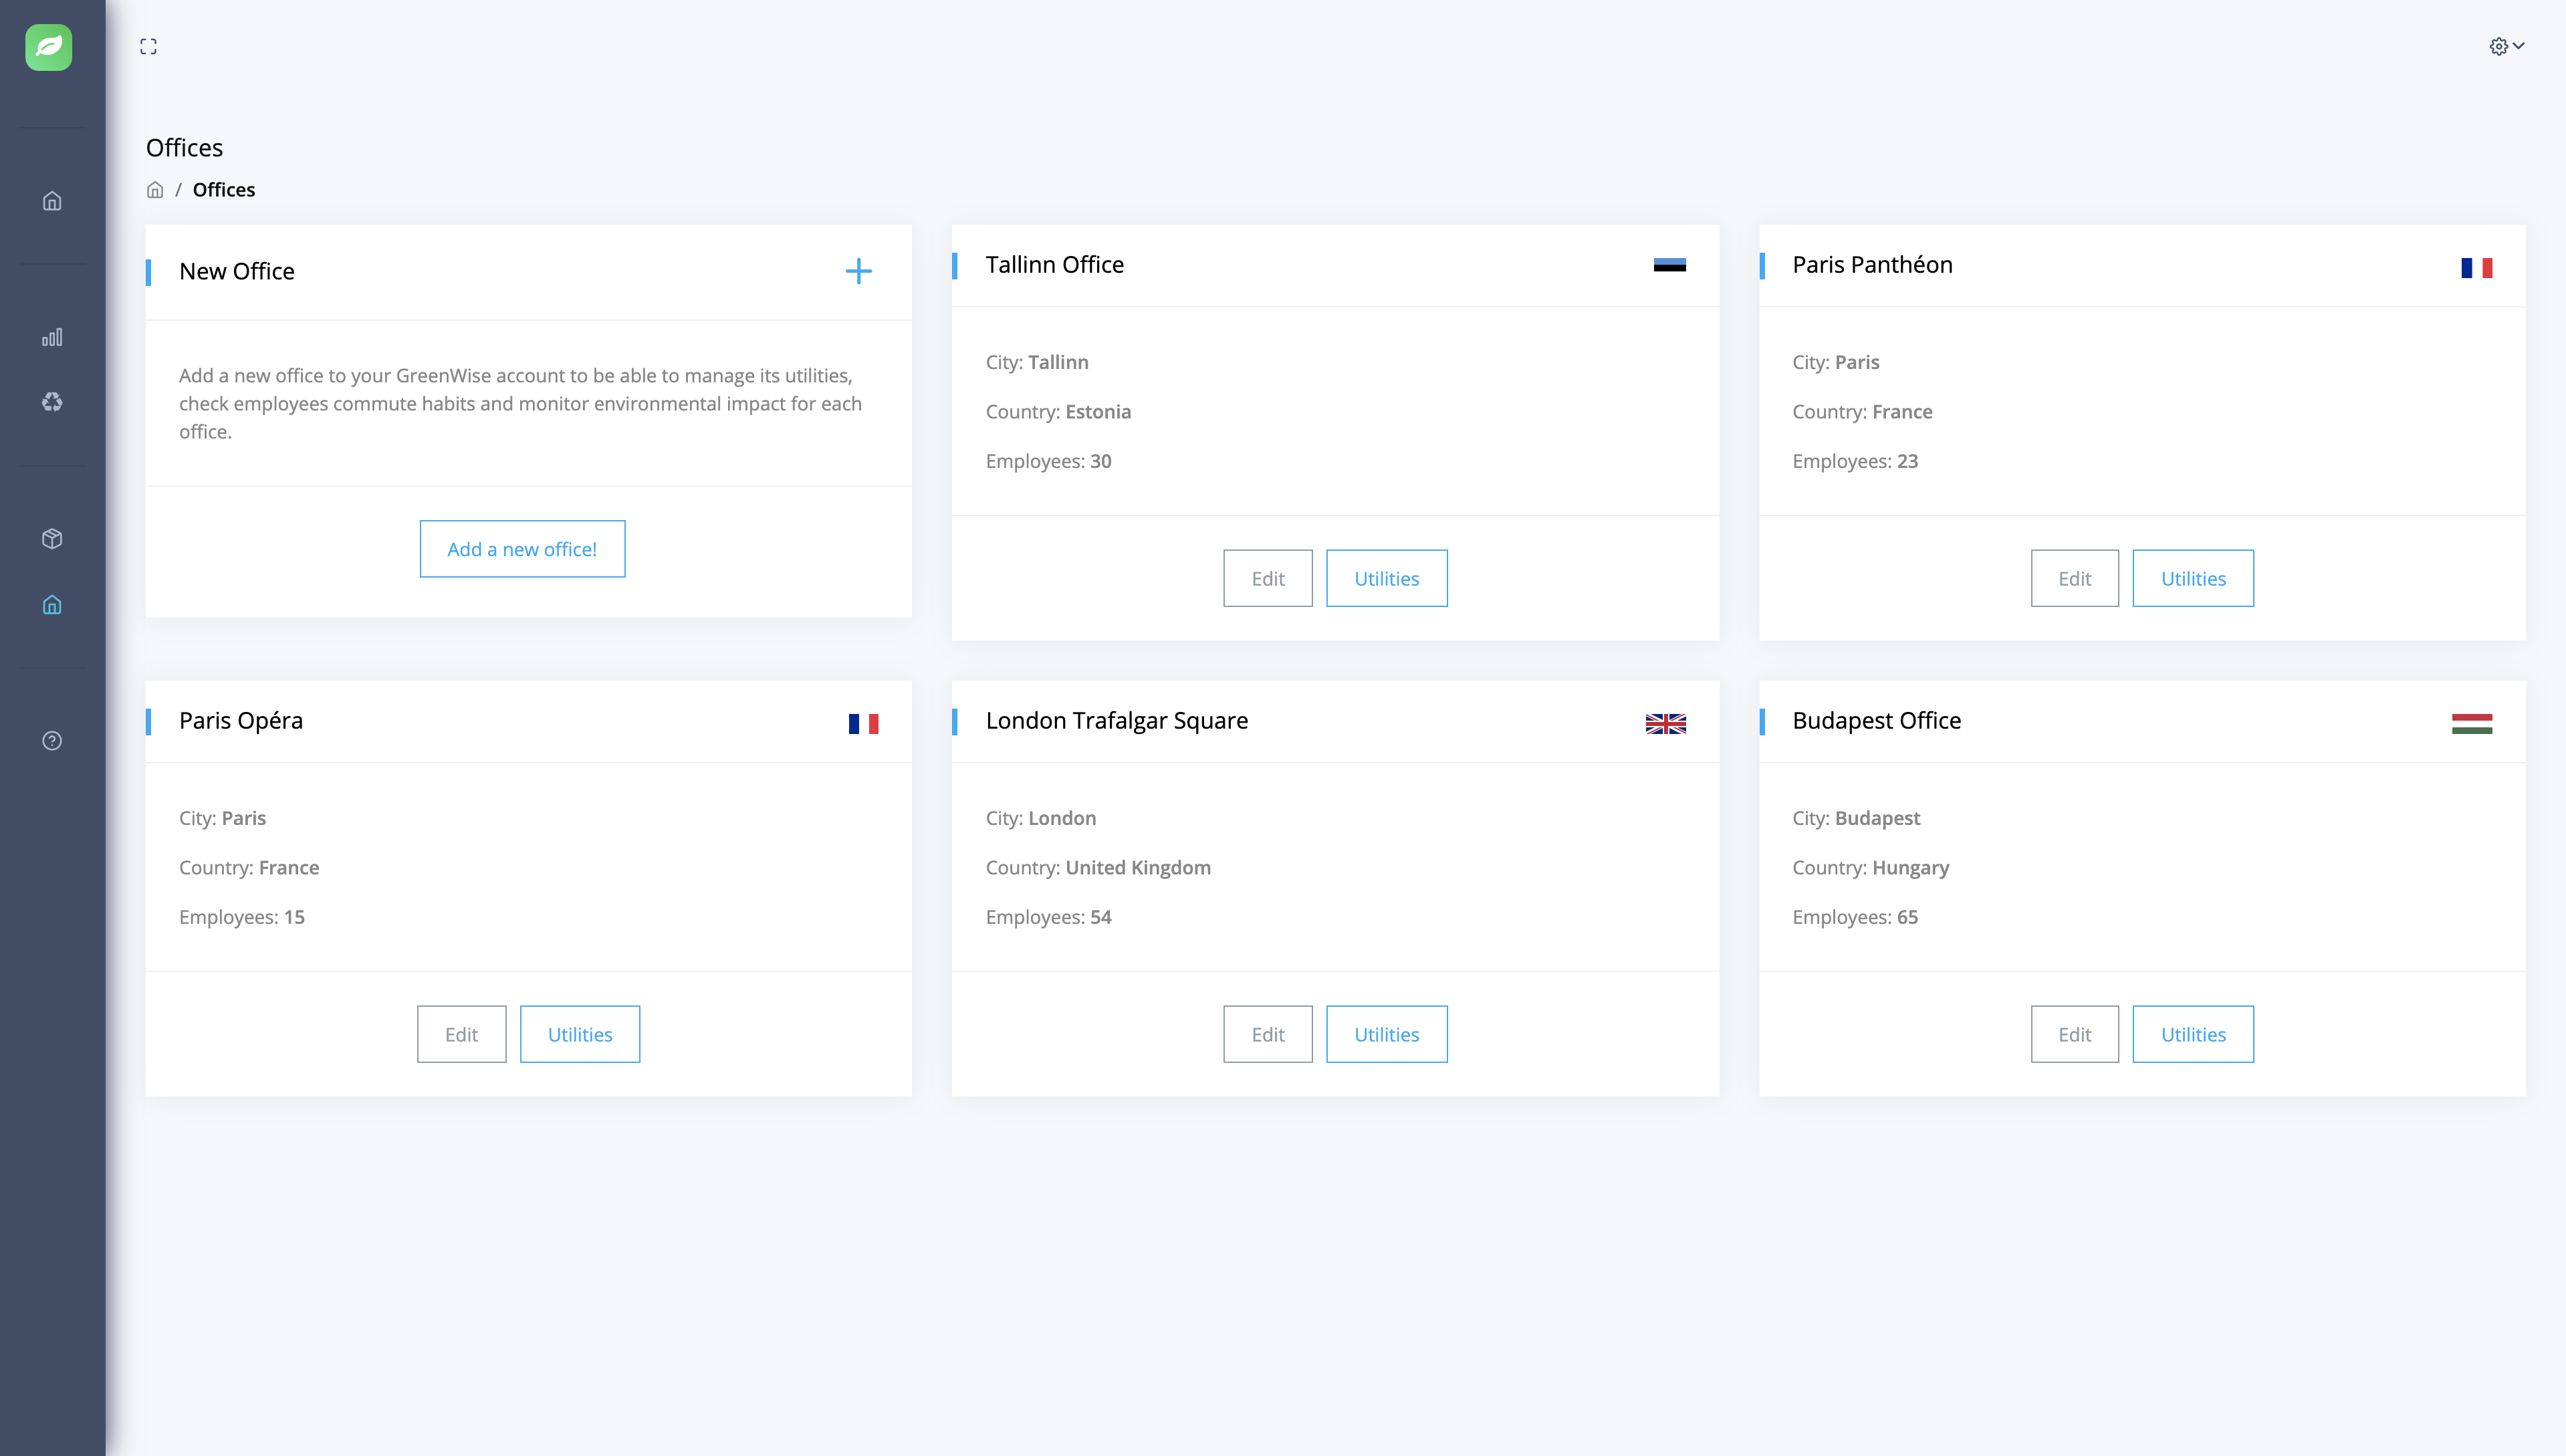Open the box package sidebar icon

52,539
